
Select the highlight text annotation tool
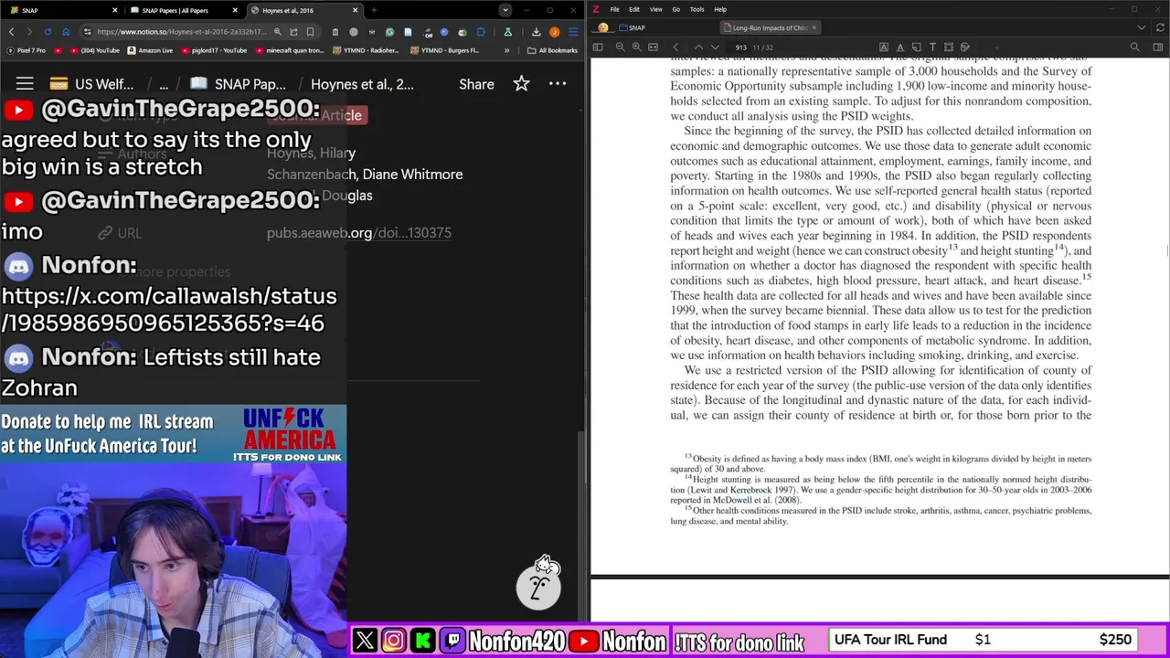point(884,48)
